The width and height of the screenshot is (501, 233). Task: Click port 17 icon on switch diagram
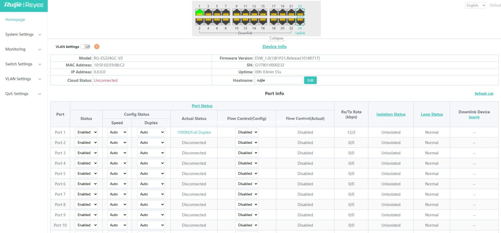click(274, 13)
